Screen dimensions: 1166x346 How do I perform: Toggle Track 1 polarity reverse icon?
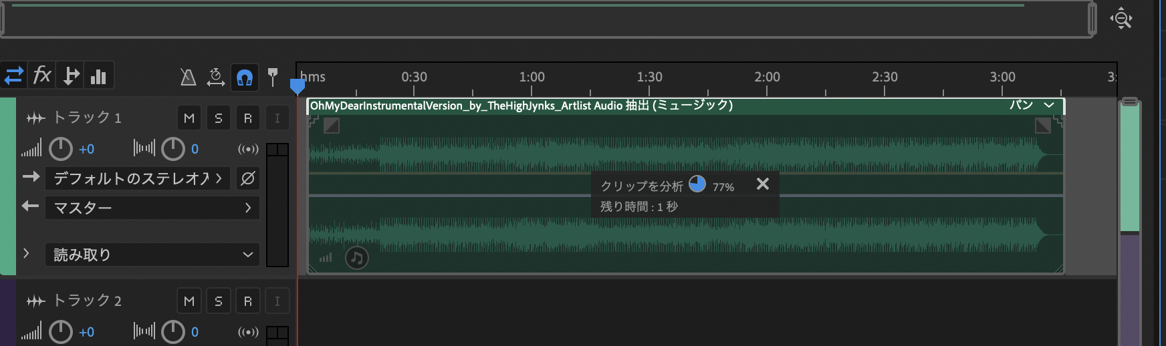coord(248,178)
